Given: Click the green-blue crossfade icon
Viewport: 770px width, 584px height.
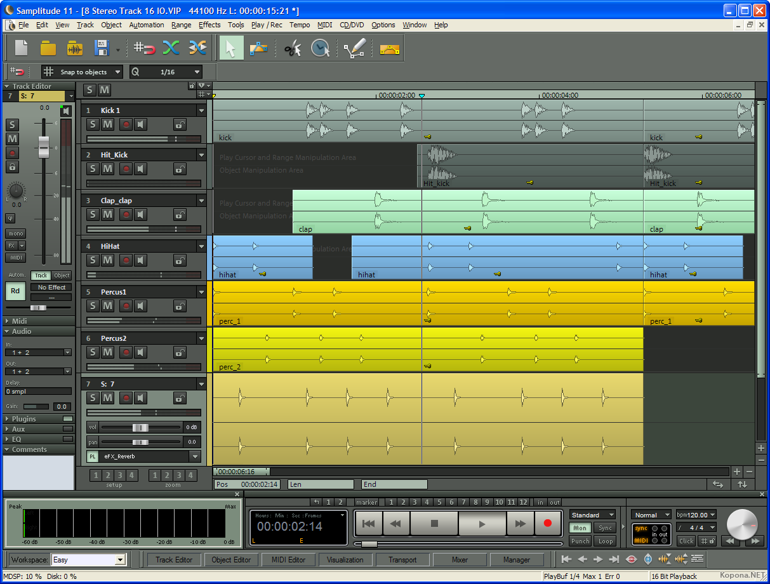Looking at the screenshot, I should coord(171,48).
